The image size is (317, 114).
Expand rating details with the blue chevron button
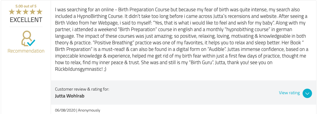point(307,93)
